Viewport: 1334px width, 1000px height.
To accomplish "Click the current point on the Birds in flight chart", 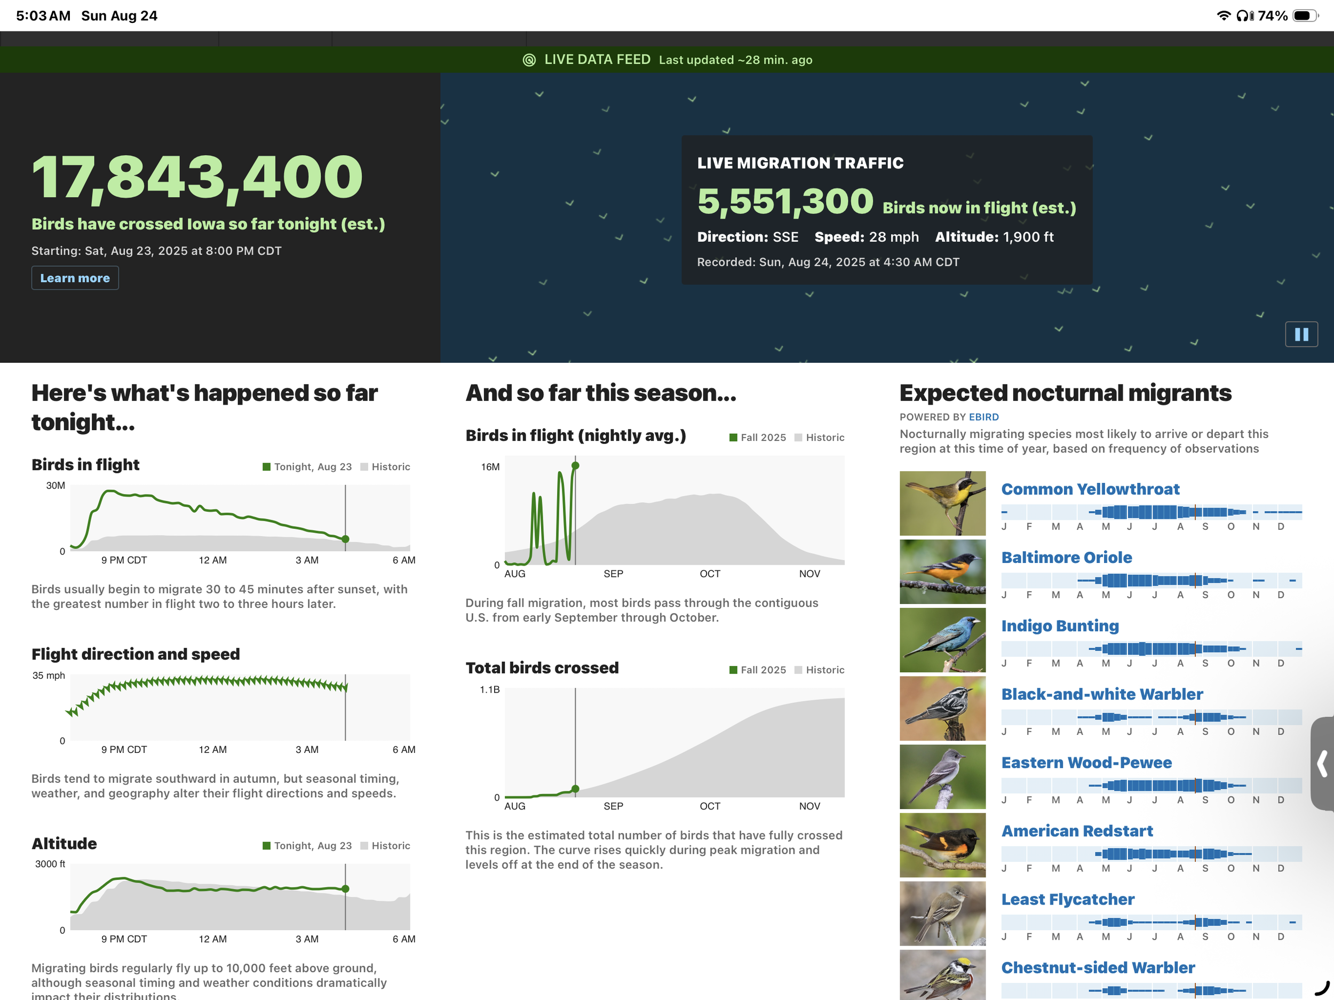I will click(345, 539).
